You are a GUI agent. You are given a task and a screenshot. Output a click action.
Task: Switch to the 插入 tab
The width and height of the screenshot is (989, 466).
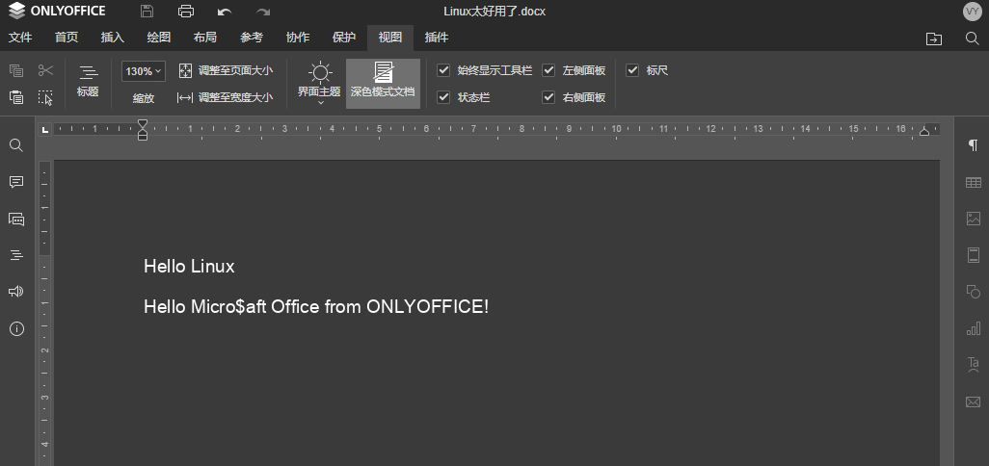[113, 38]
